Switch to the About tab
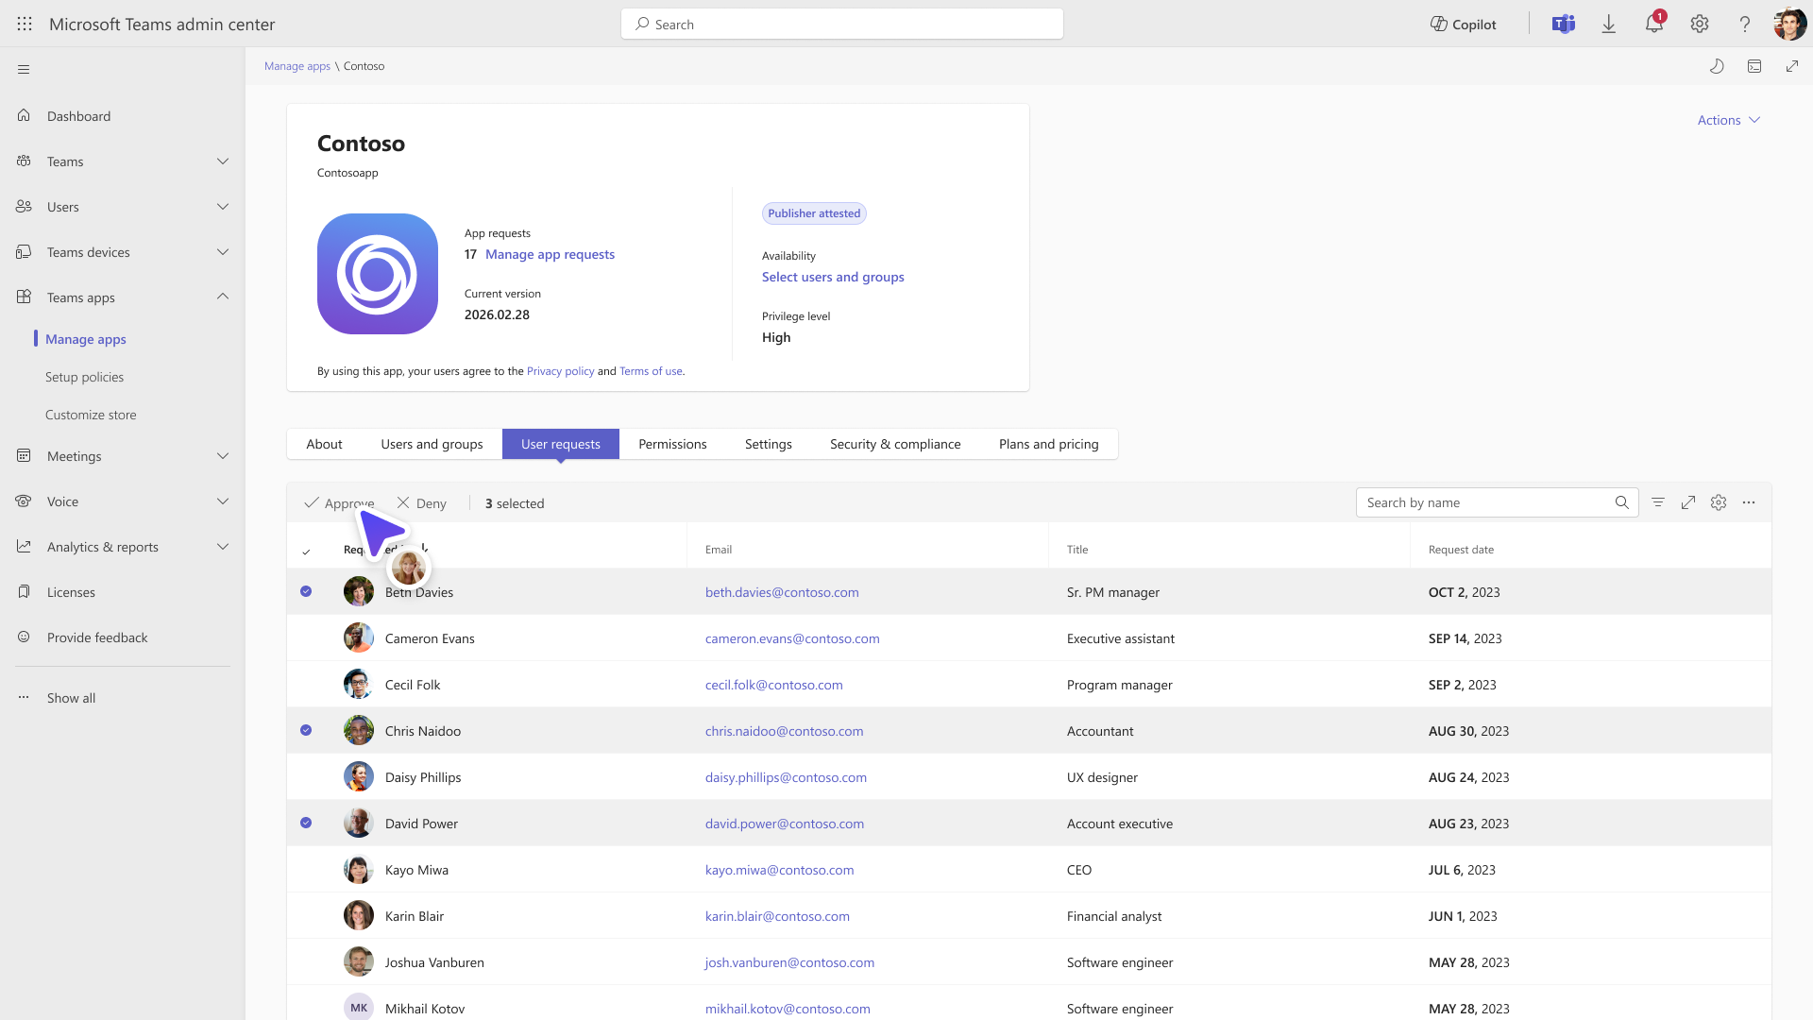The width and height of the screenshot is (1813, 1020). [x=324, y=444]
